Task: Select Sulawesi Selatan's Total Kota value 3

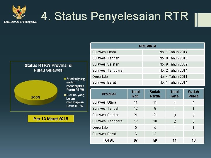Action: [x=175, y=115]
